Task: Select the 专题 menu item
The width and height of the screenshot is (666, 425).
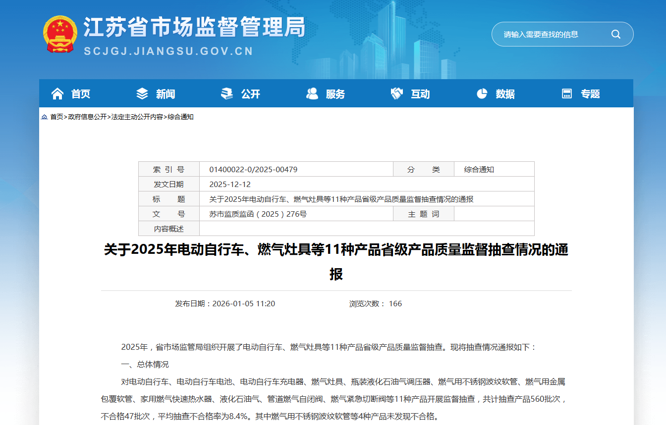Action: (x=590, y=94)
